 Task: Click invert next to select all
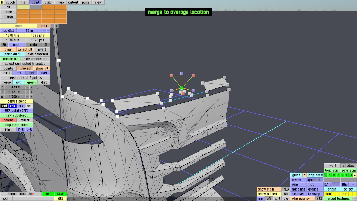pos(42,49)
